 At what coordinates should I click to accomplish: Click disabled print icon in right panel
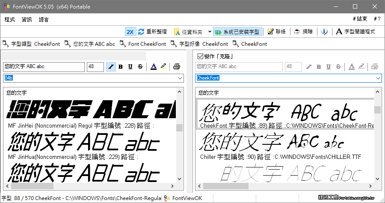pos(375,67)
